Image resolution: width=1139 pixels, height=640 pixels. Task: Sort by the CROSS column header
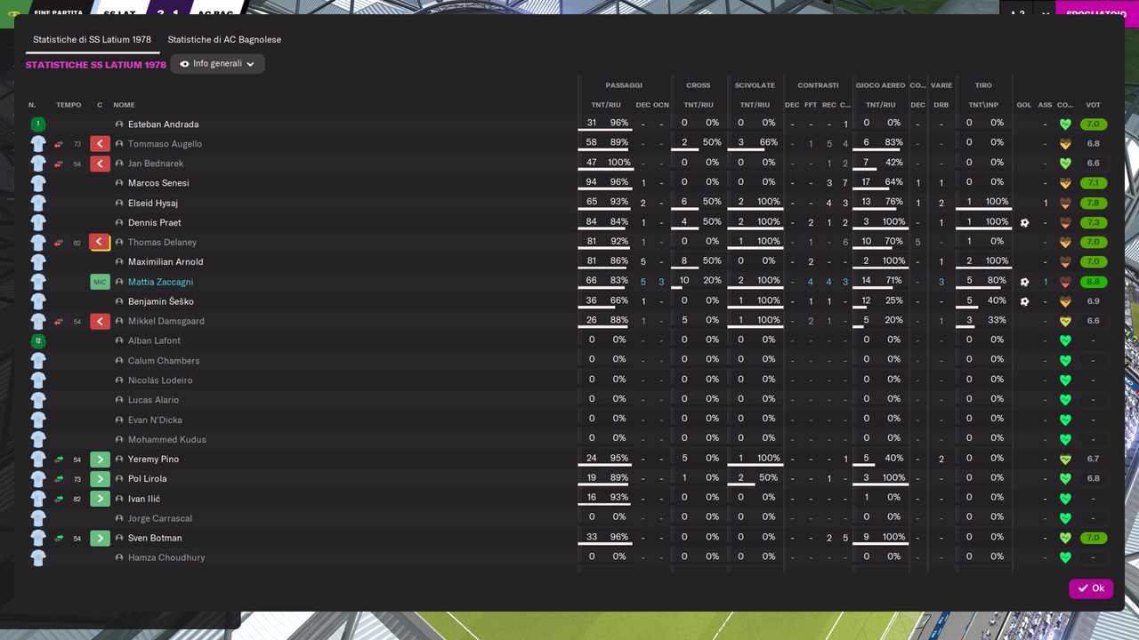(x=699, y=85)
